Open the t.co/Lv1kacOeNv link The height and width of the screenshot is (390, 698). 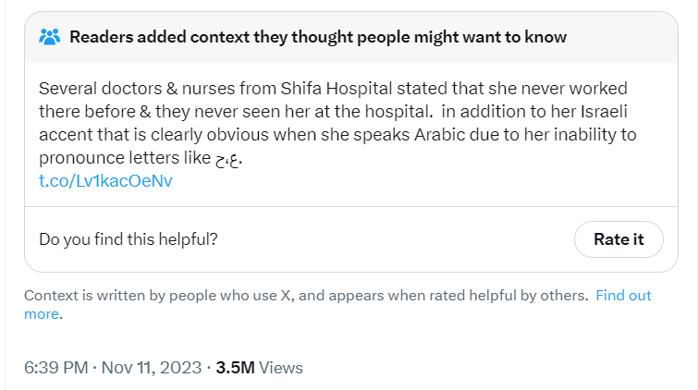pyautogui.click(x=105, y=181)
